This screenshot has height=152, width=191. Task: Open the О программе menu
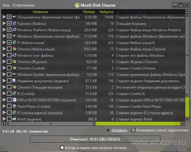24,5
